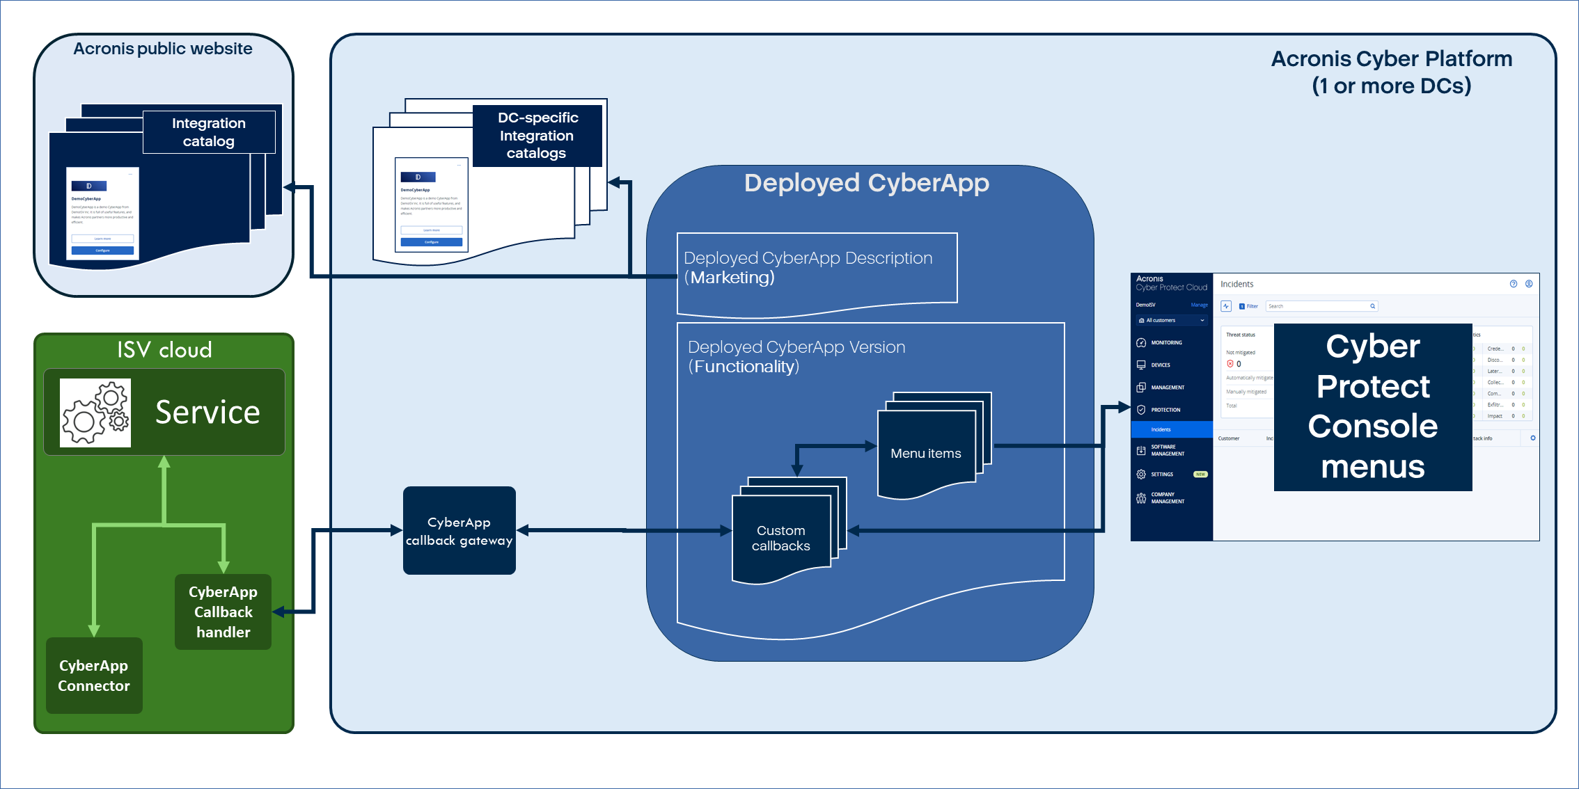Click the Service gears icon in ISV cloud
Viewport: 1579px width, 789px height.
click(x=95, y=413)
